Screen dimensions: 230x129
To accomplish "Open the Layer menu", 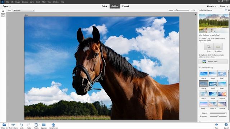I will click(x=32, y=2).
